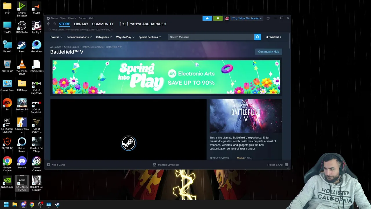This screenshot has width=371, height=209.
Task: Open Friends & Chat
Action: 277,165
